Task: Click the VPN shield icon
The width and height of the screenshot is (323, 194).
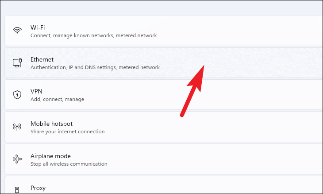Action: click(x=18, y=95)
